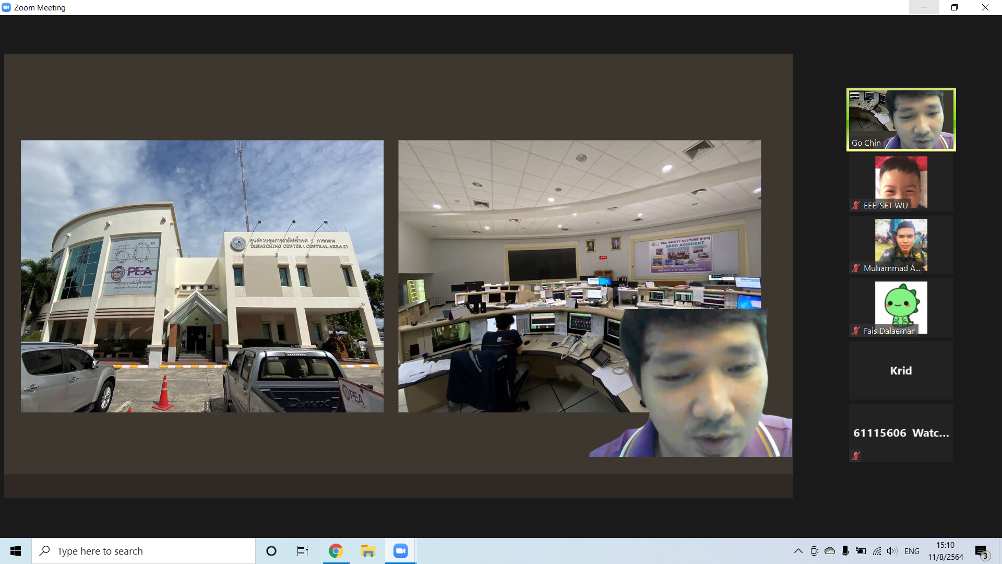
Task: Select the Fais Dalaeman participant tile
Action: point(901,308)
